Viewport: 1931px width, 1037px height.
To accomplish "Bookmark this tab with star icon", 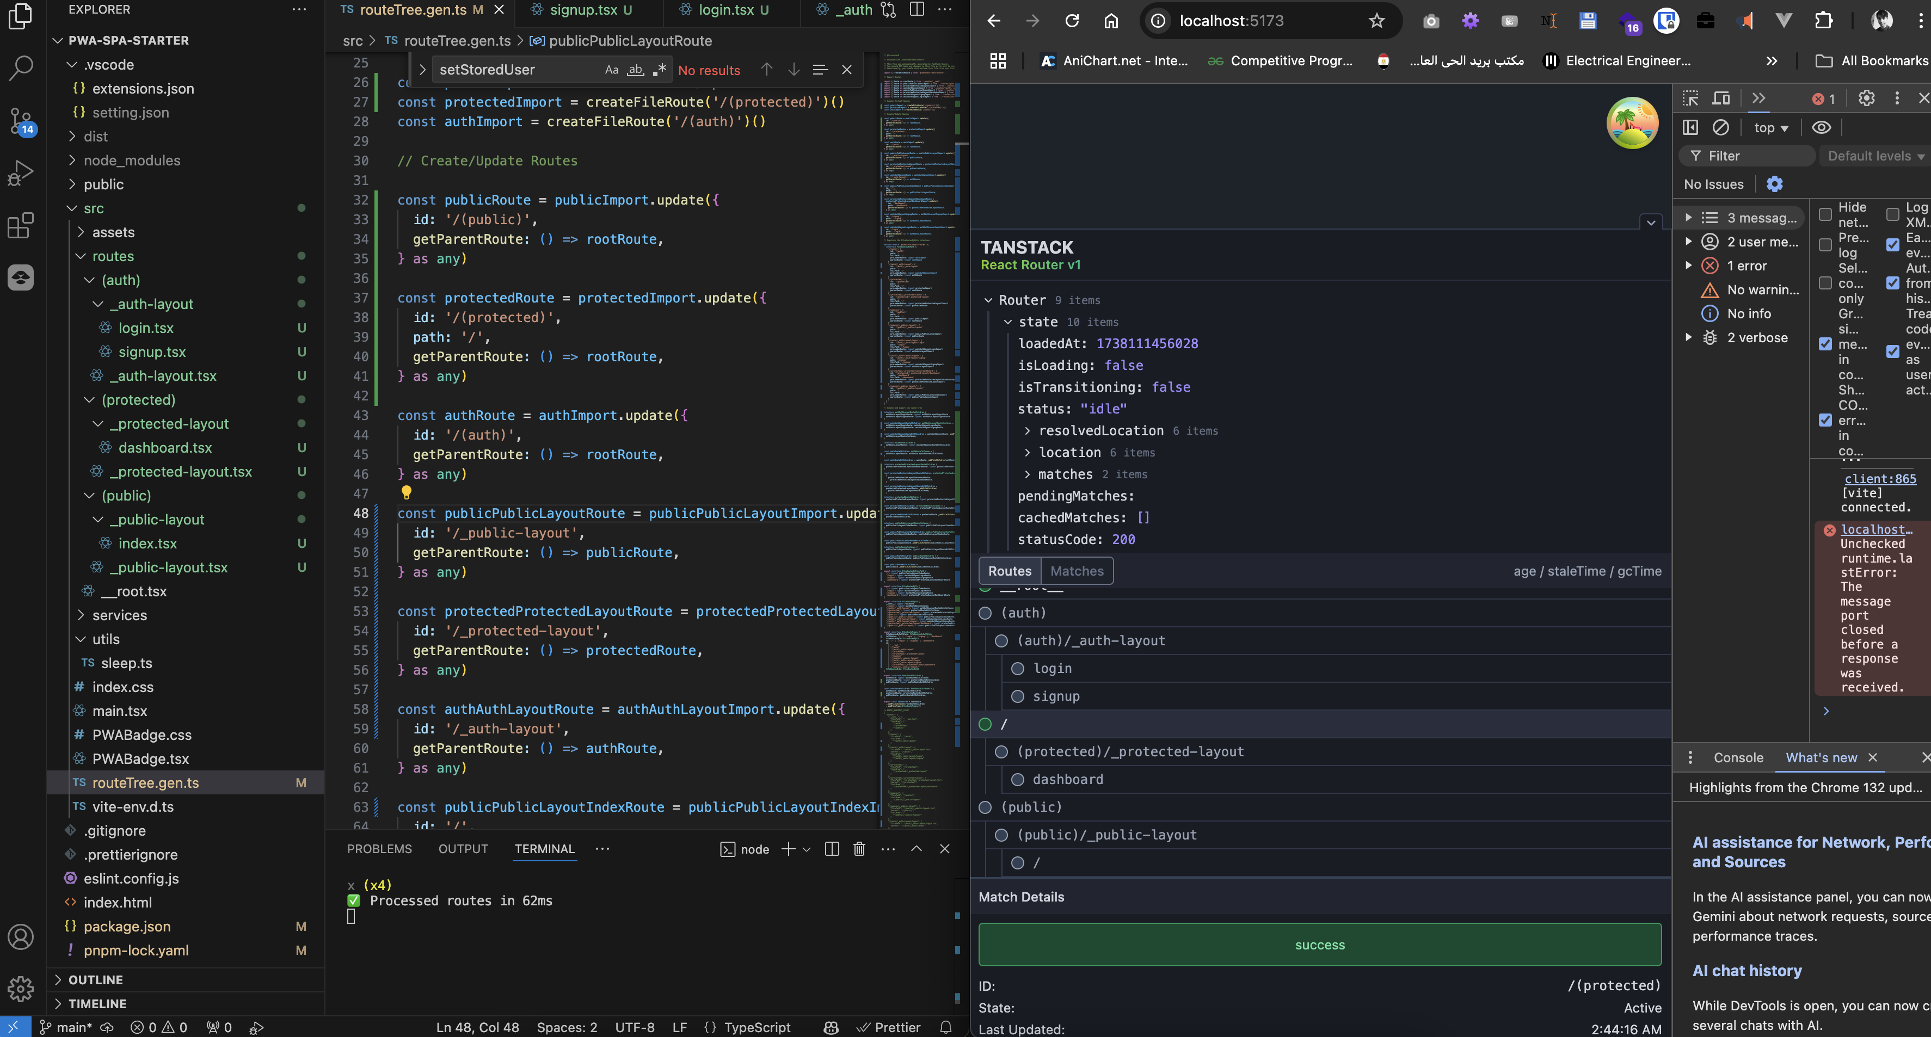I will click(x=1376, y=21).
